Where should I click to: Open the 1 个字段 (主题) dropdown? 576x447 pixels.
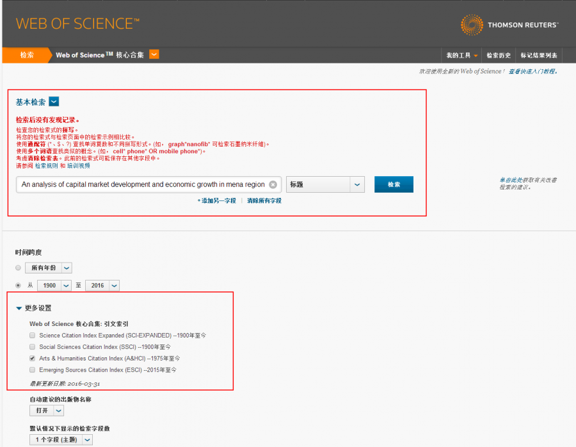click(61, 440)
